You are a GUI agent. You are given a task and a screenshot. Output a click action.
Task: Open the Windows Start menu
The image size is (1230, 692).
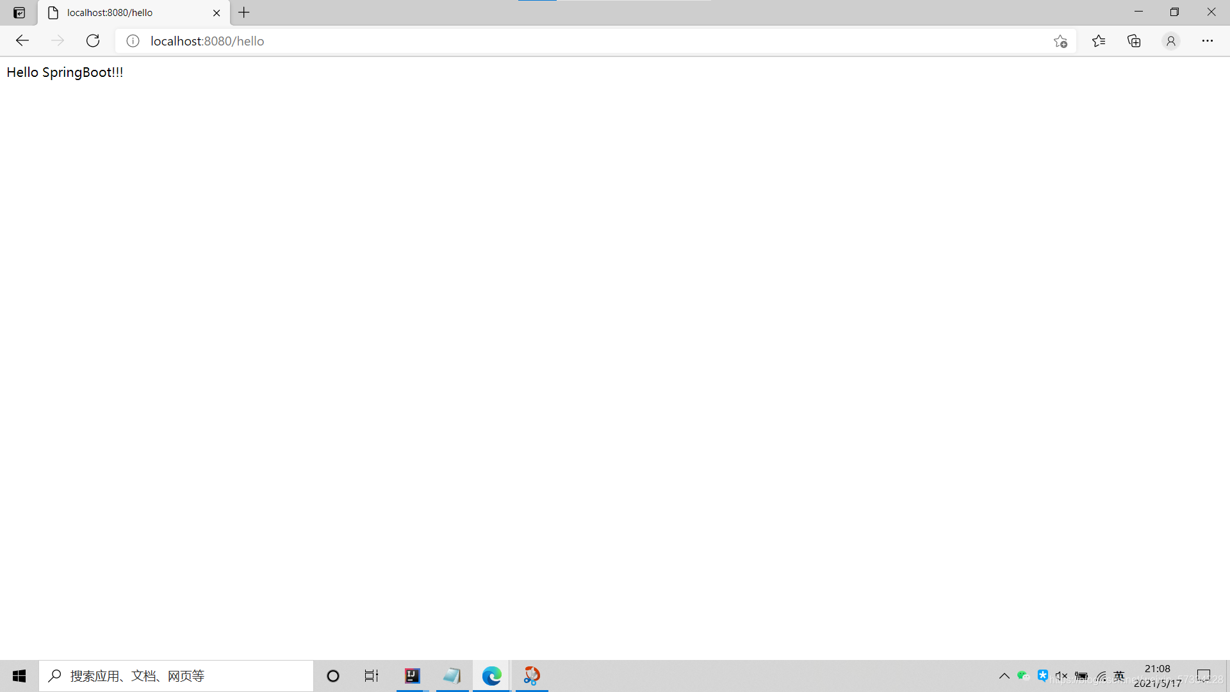[x=19, y=676]
